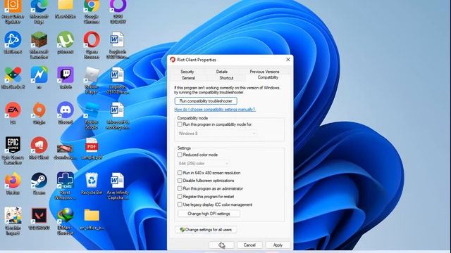Viewport: 451px width, 253px height.
Task: Open the Discord desktop shortcut
Action: [66, 110]
